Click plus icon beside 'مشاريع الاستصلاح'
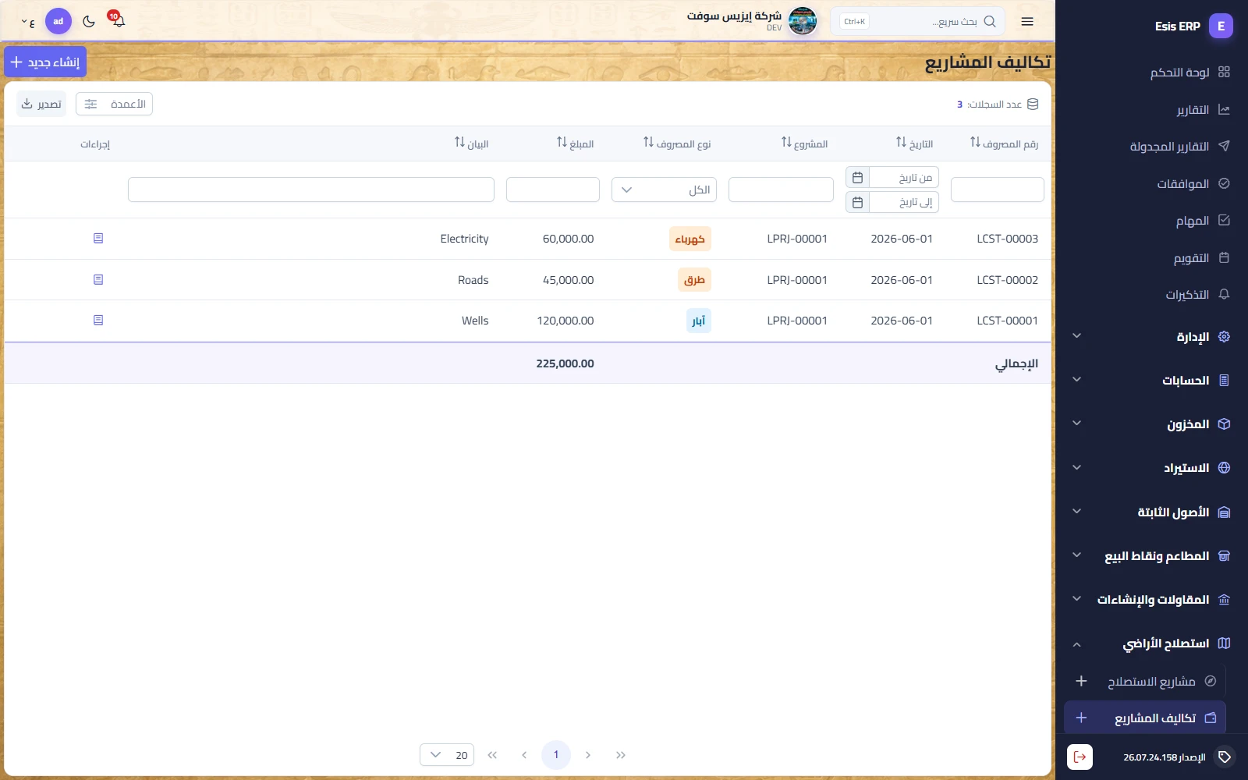1248x780 pixels. click(x=1081, y=681)
